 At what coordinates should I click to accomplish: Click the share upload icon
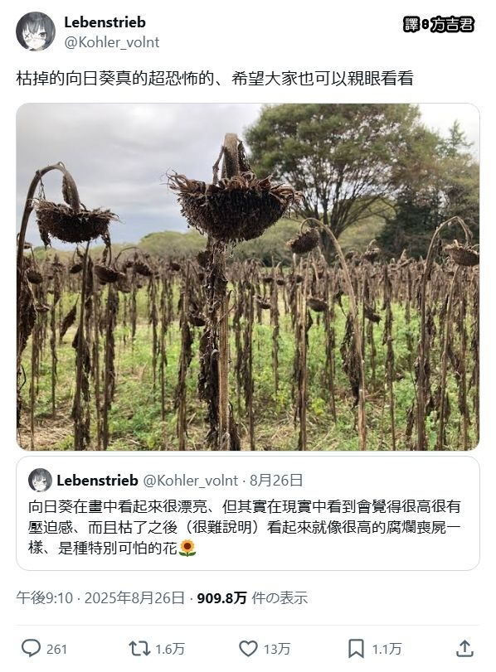click(464, 648)
